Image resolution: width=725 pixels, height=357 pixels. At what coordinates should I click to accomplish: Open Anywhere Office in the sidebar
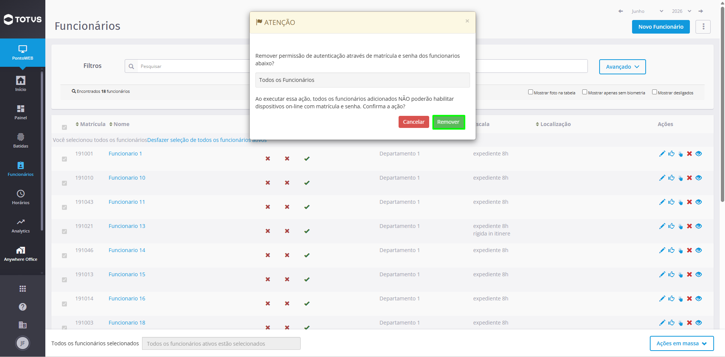pyautogui.click(x=21, y=254)
